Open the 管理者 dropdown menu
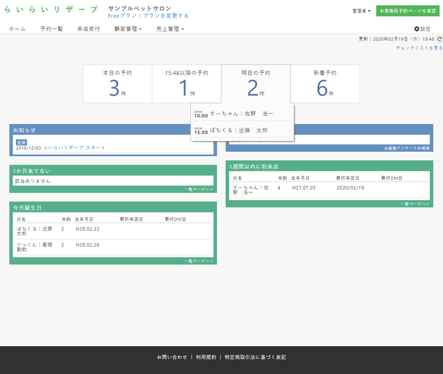The height and width of the screenshot is (374, 443). click(361, 11)
